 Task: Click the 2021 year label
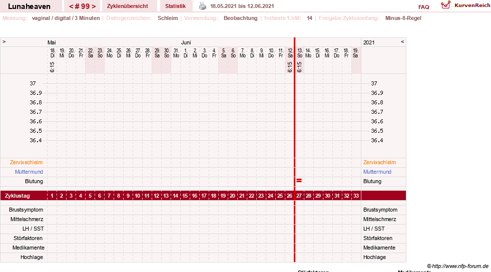(x=369, y=42)
